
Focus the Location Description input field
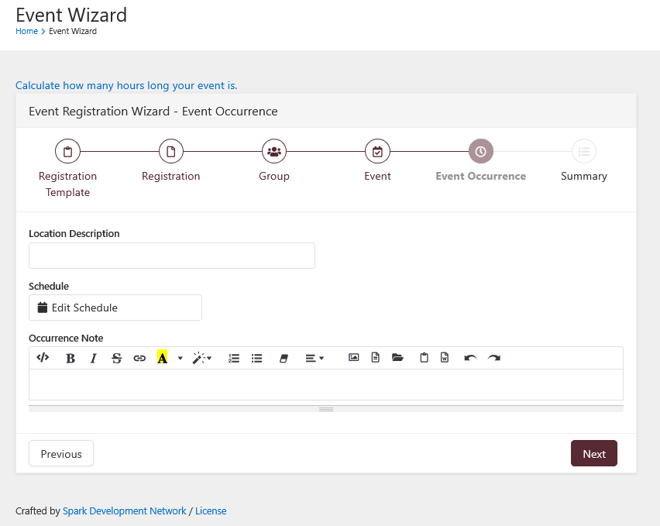point(172,256)
